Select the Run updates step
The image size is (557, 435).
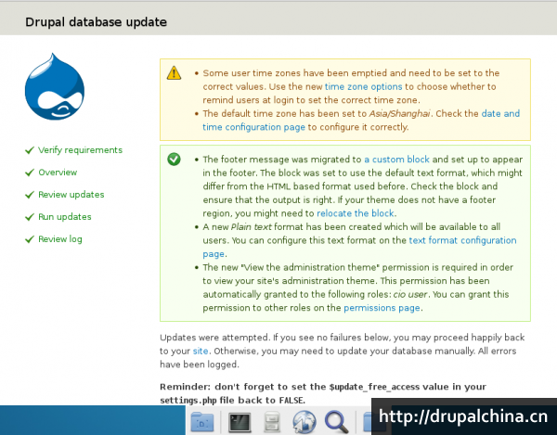point(64,217)
